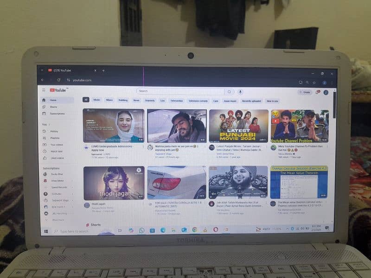Bookmark this page with star icon
The width and height of the screenshot is (371, 278).
(314, 82)
